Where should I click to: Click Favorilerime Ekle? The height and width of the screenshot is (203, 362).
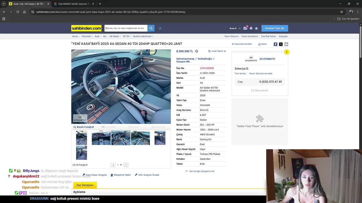[x=242, y=44]
